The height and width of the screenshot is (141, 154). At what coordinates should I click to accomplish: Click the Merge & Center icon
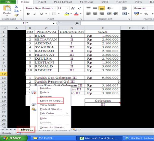point(124,14)
